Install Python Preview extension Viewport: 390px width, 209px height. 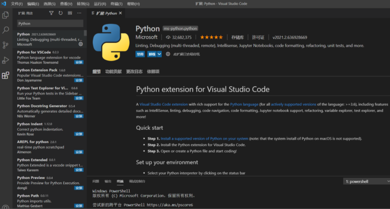[79, 188]
